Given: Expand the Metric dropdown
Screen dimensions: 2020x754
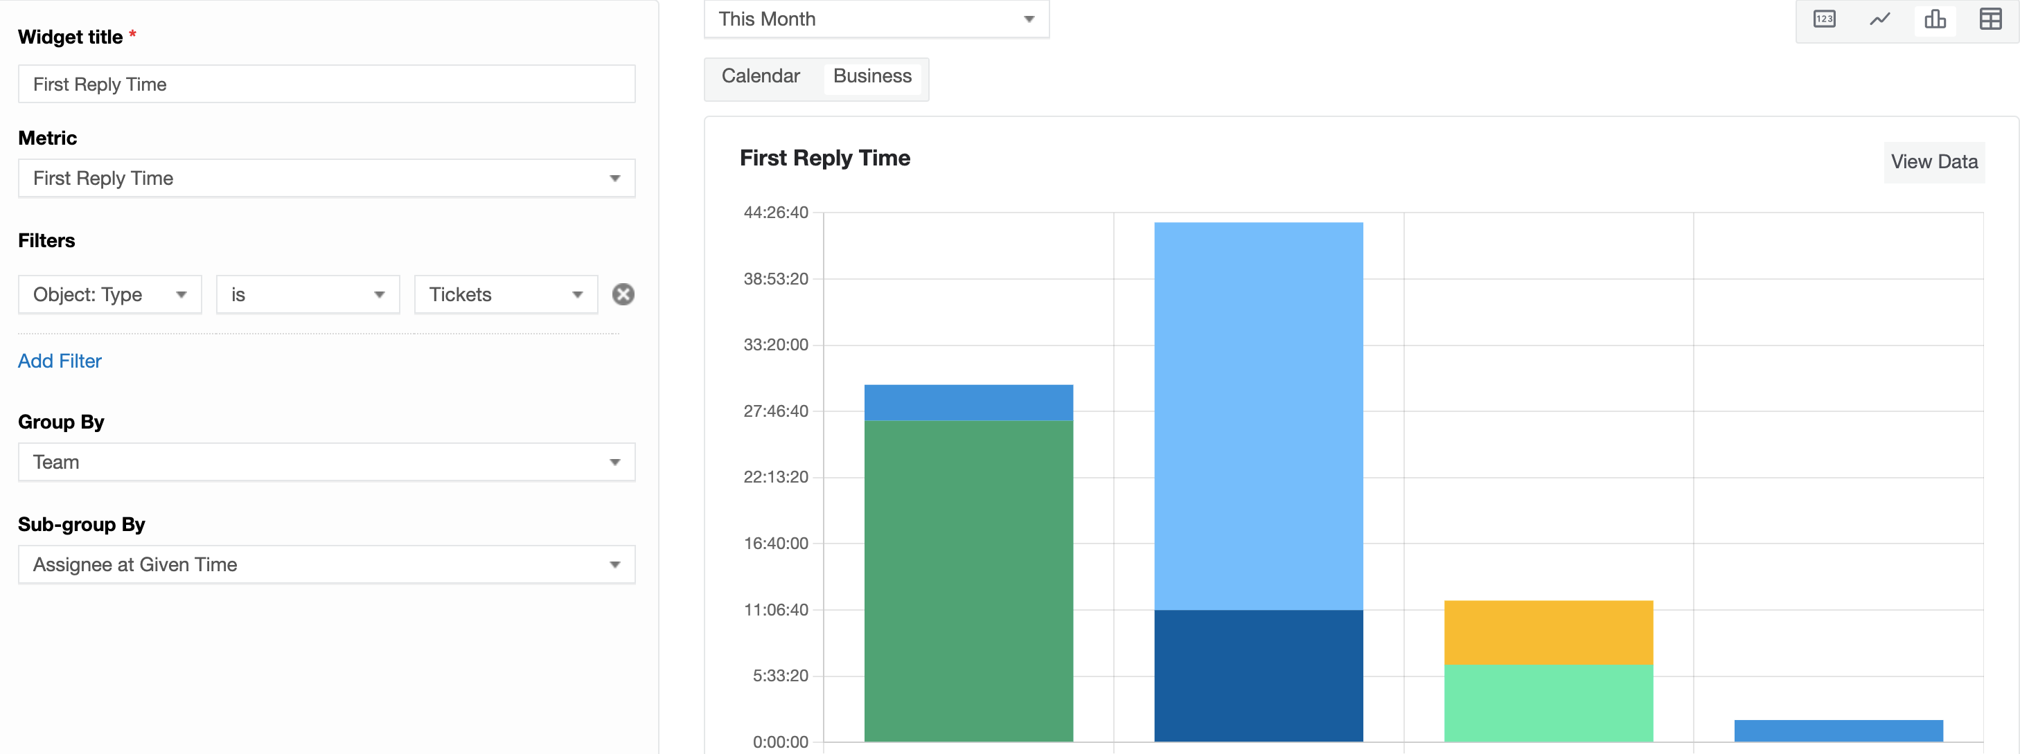Looking at the screenshot, I should pos(326,179).
